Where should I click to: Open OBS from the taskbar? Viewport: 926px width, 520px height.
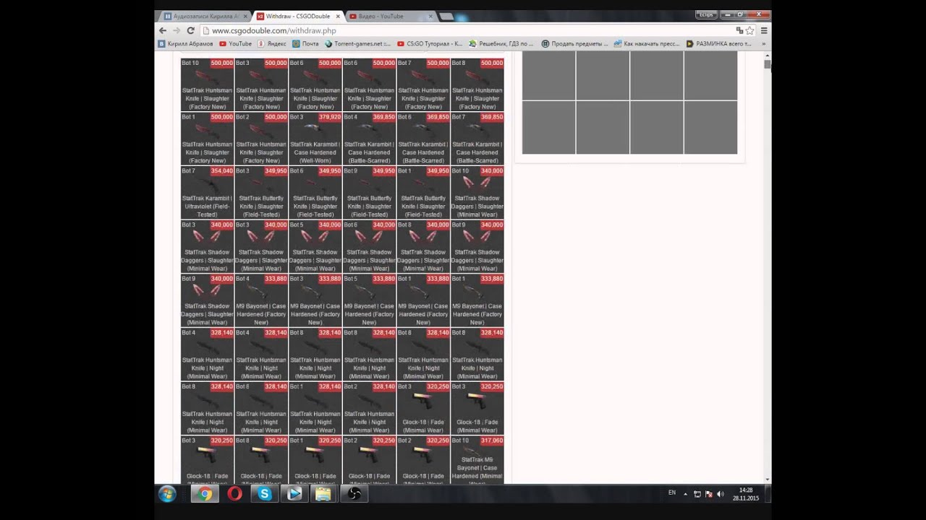pos(354,494)
